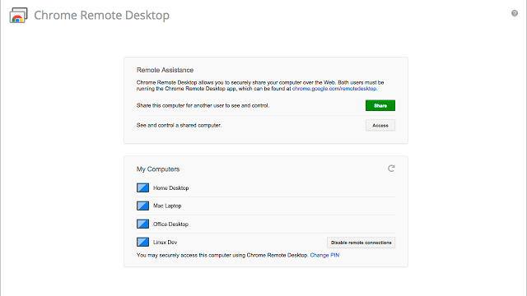Viewport: 527px width, 296px height.
Task: Click the green Share button
Action: (380, 105)
